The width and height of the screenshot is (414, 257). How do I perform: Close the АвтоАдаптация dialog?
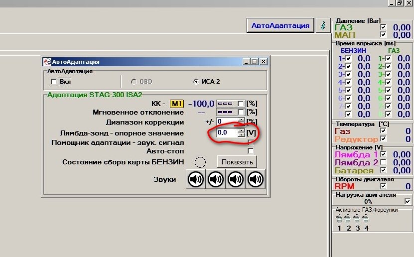tap(264, 62)
